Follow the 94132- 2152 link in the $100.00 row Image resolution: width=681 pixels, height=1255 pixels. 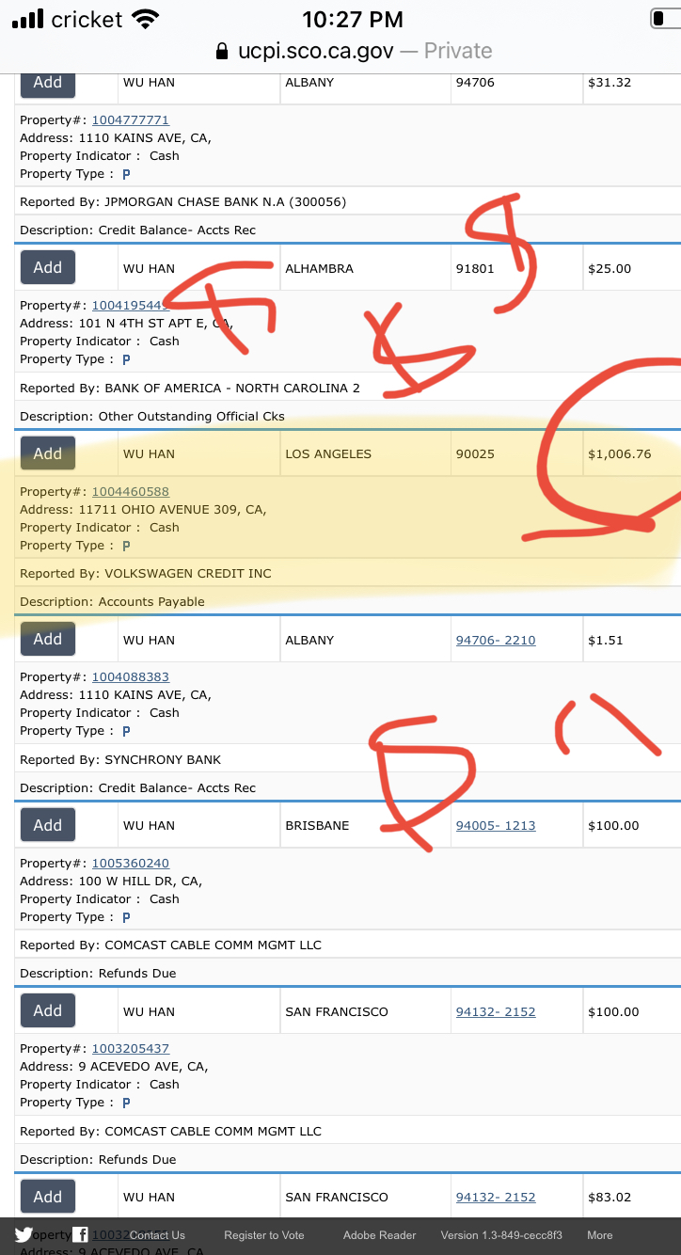tap(496, 1011)
